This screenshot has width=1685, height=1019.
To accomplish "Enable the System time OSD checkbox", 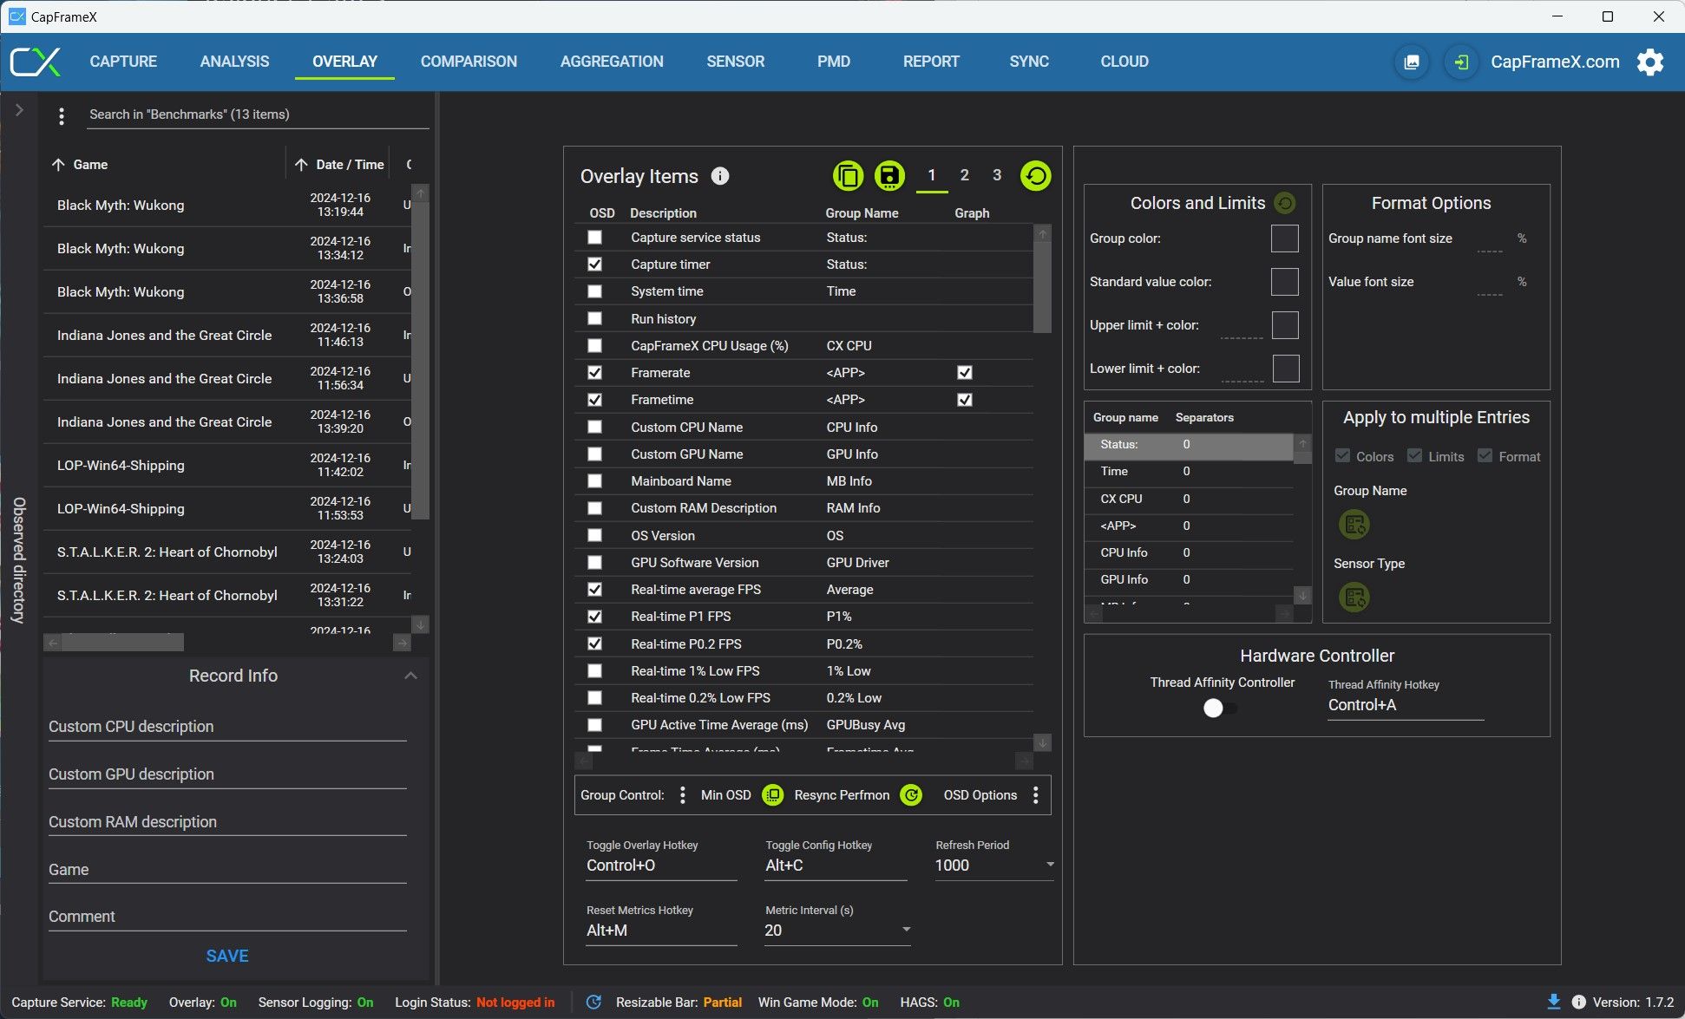I will (594, 291).
